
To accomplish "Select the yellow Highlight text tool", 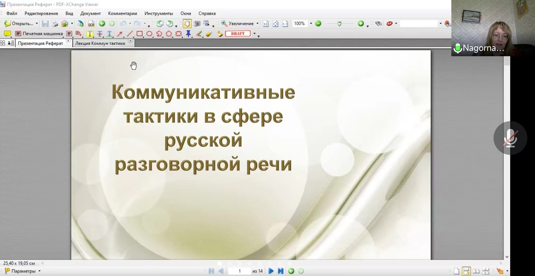I will click(x=90, y=34).
